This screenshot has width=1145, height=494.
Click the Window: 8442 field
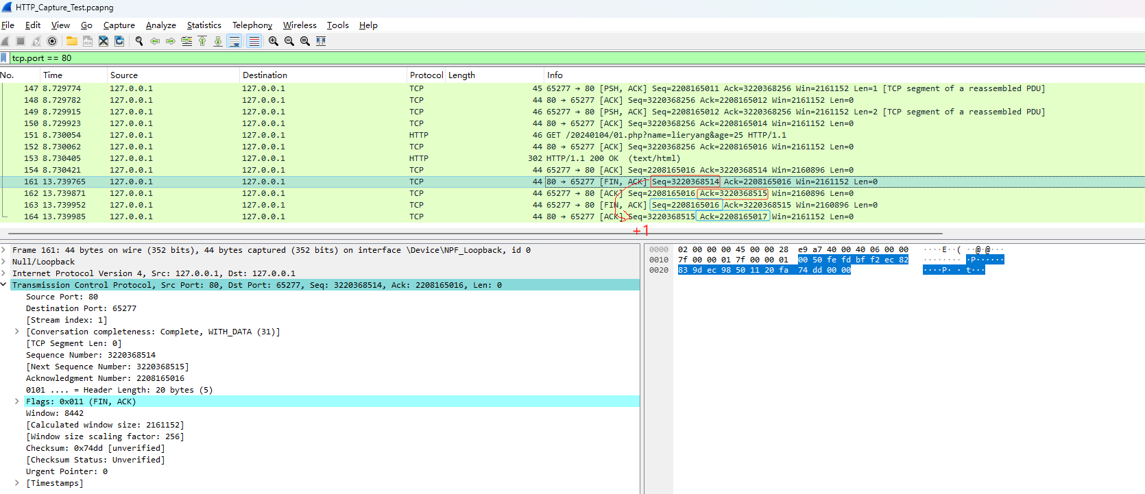pos(55,413)
